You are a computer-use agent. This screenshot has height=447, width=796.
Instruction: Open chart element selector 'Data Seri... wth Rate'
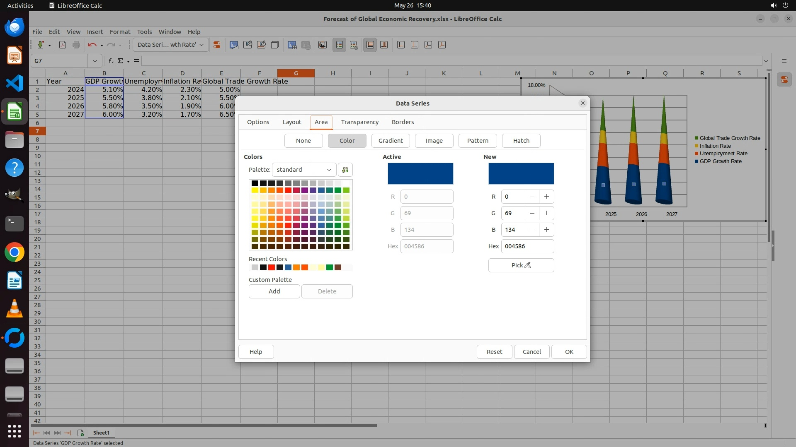click(x=170, y=45)
